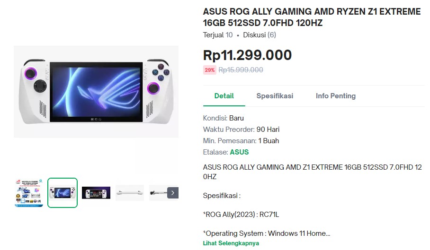
Task: Click the Min. Pemesanan 1 Buah line
Action: [x=241, y=141]
